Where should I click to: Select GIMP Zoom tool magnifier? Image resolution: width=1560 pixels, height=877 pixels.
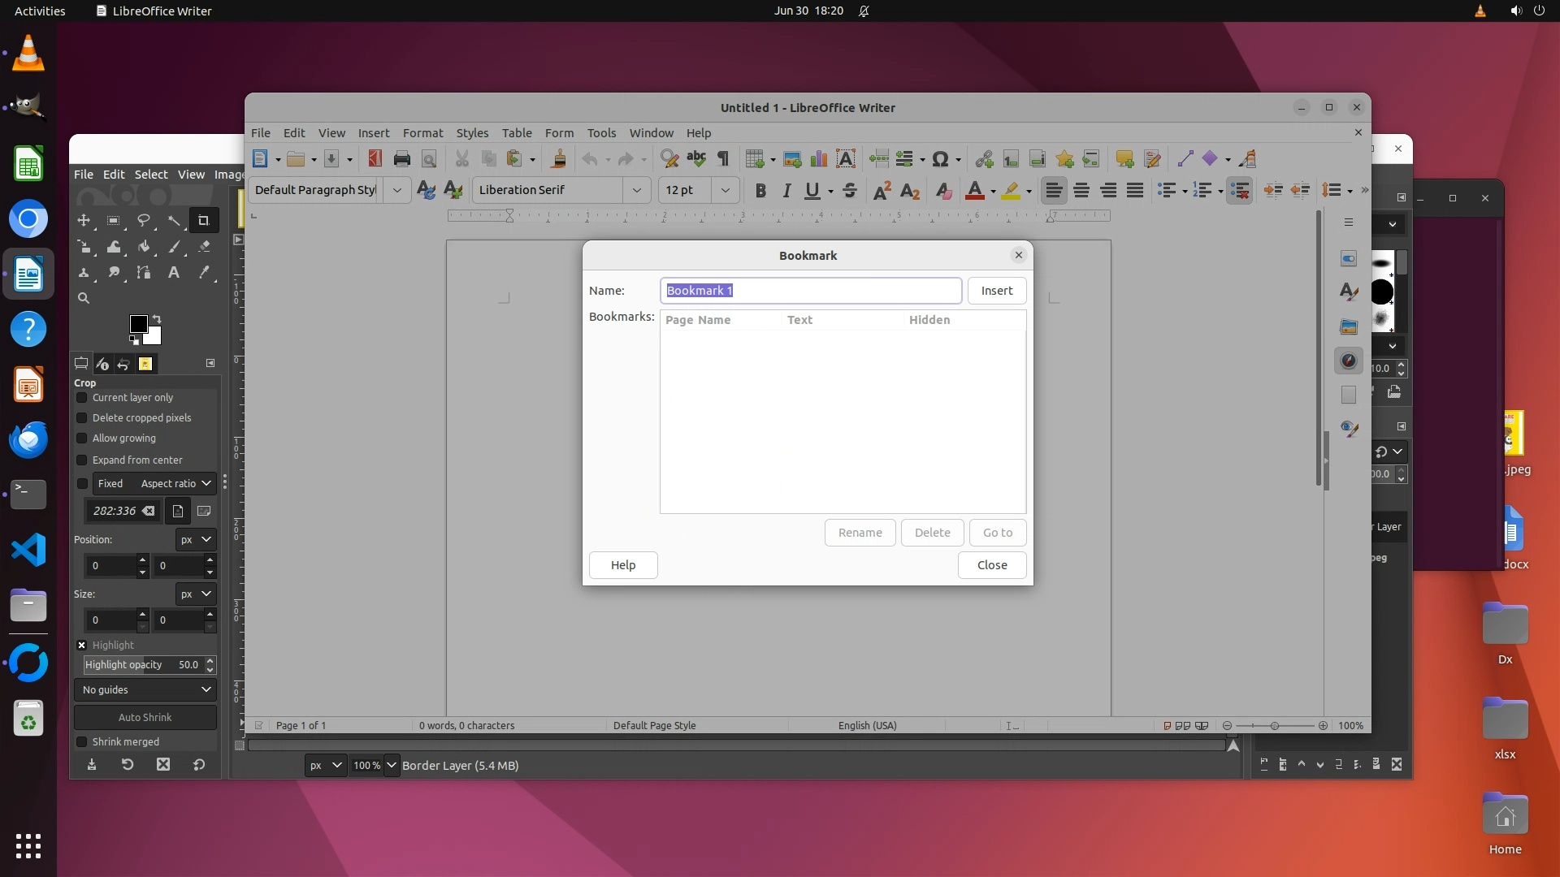click(x=84, y=298)
